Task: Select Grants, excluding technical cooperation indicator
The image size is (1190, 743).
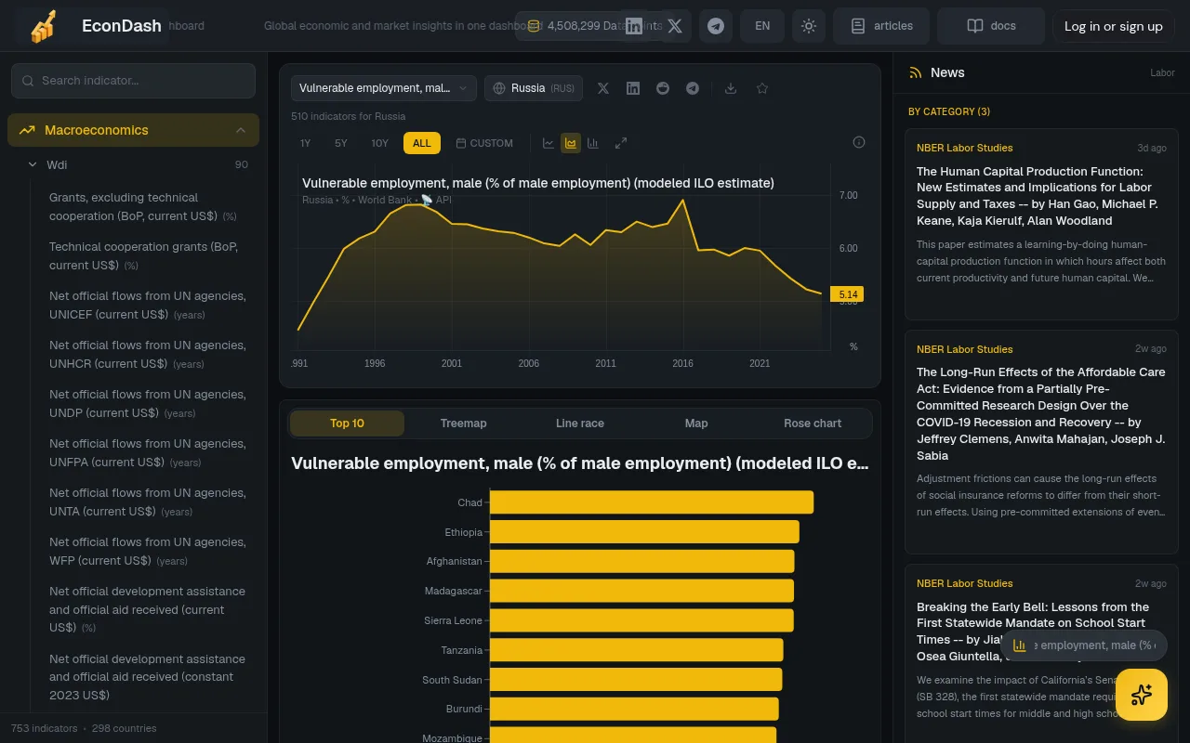Action: pos(149,207)
